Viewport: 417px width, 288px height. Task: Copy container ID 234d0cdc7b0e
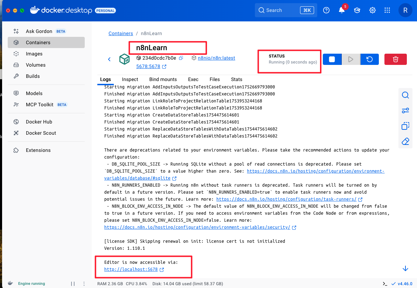click(181, 58)
